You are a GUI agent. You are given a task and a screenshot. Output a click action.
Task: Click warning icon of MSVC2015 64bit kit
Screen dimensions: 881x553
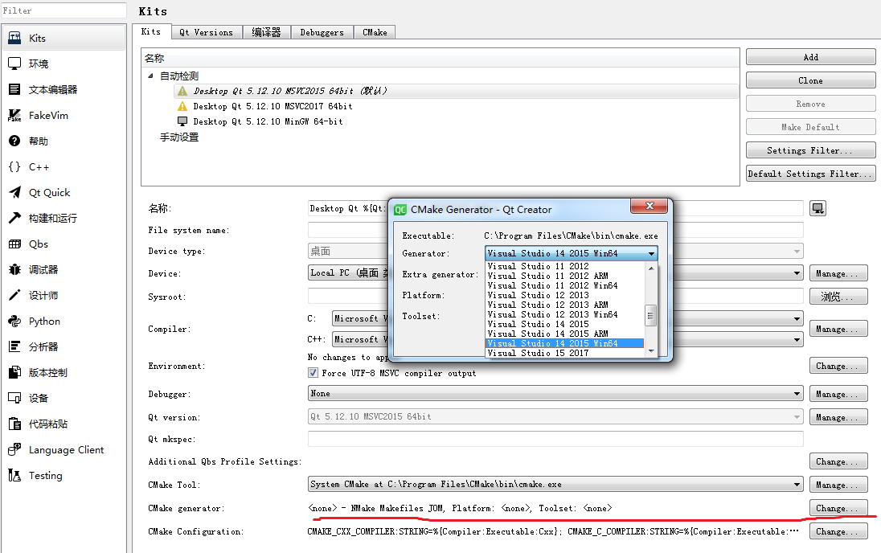(182, 91)
